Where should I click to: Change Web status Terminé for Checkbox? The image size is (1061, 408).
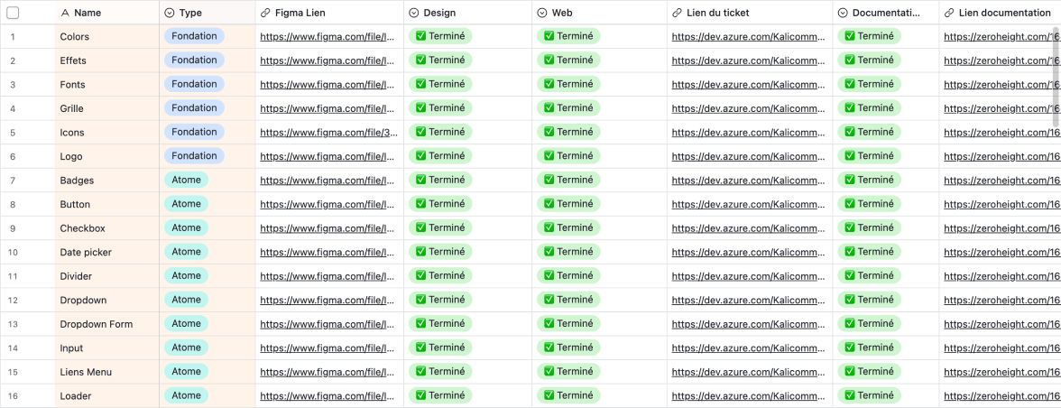click(568, 227)
